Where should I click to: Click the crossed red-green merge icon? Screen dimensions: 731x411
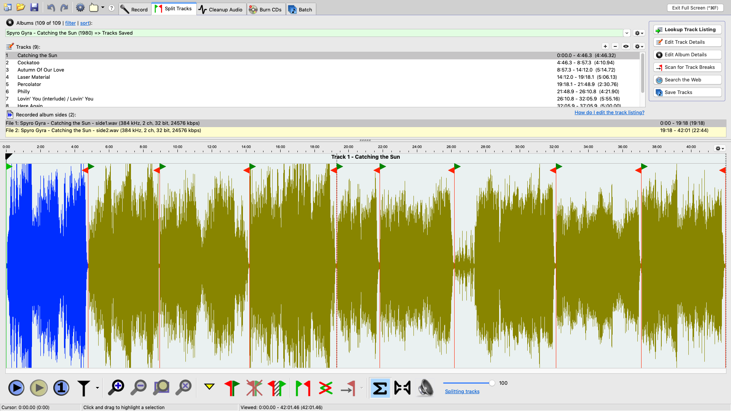[x=326, y=388]
